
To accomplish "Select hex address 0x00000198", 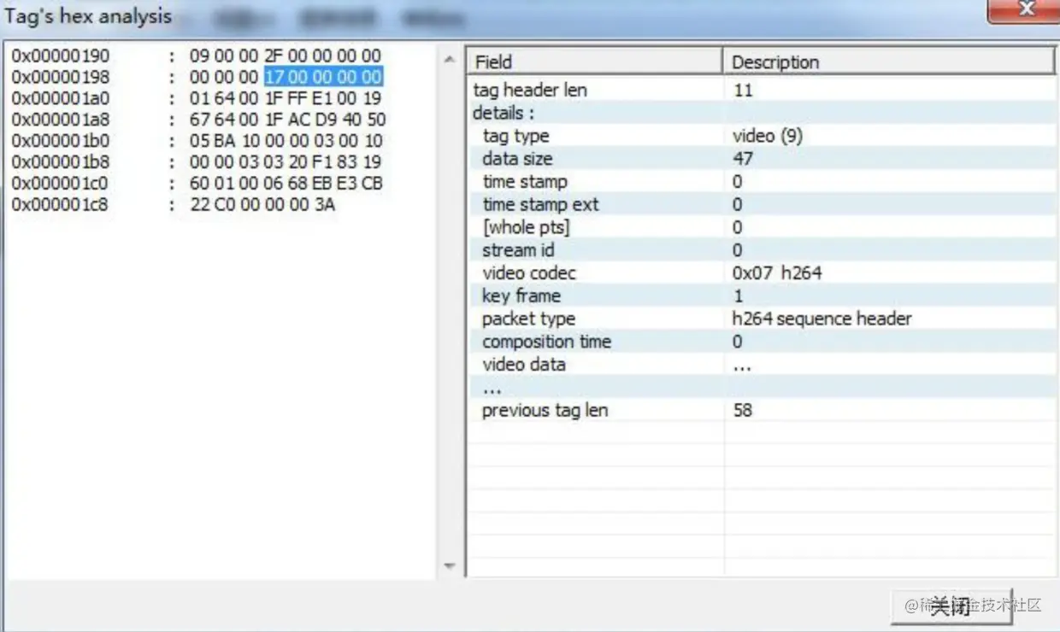I will click(x=61, y=78).
